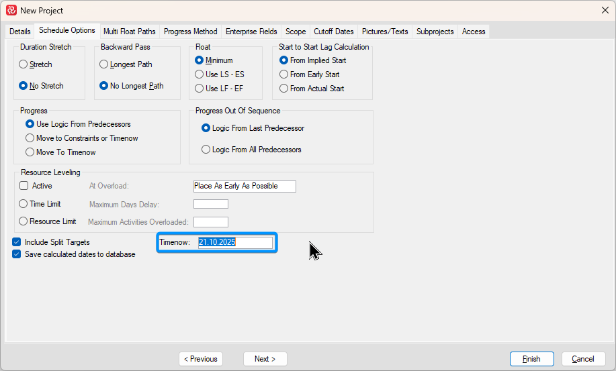This screenshot has width=616, height=371.
Task: Select the Stretch duration option
Action: click(x=24, y=64)
